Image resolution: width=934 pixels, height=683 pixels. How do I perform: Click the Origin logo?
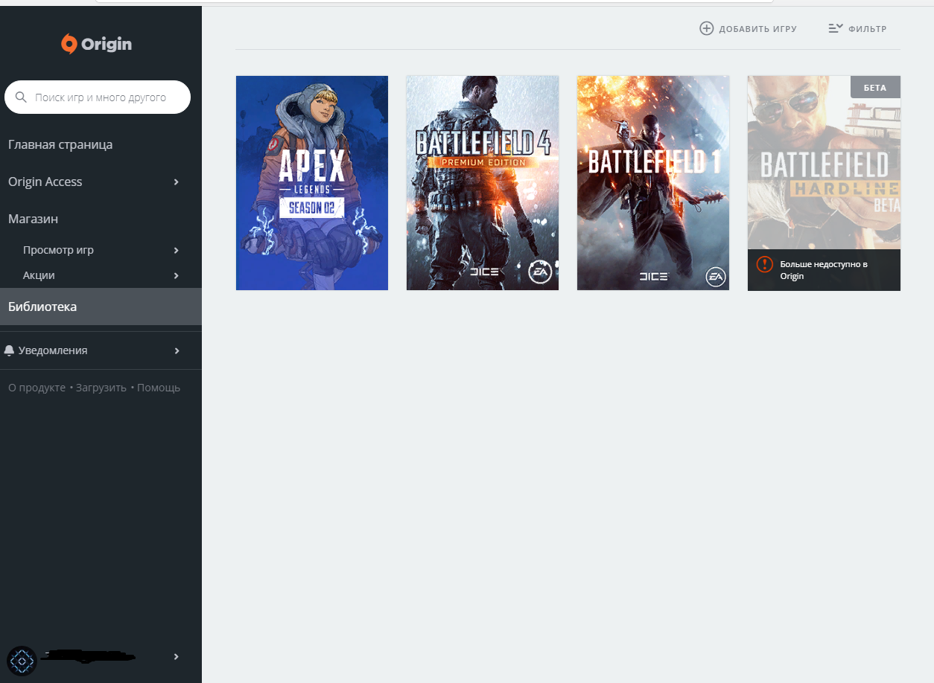point(96,45)
